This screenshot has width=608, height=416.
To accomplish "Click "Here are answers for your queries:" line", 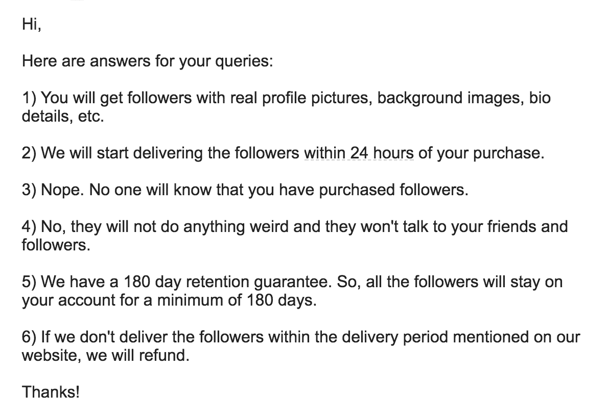I will pos(147,61).
